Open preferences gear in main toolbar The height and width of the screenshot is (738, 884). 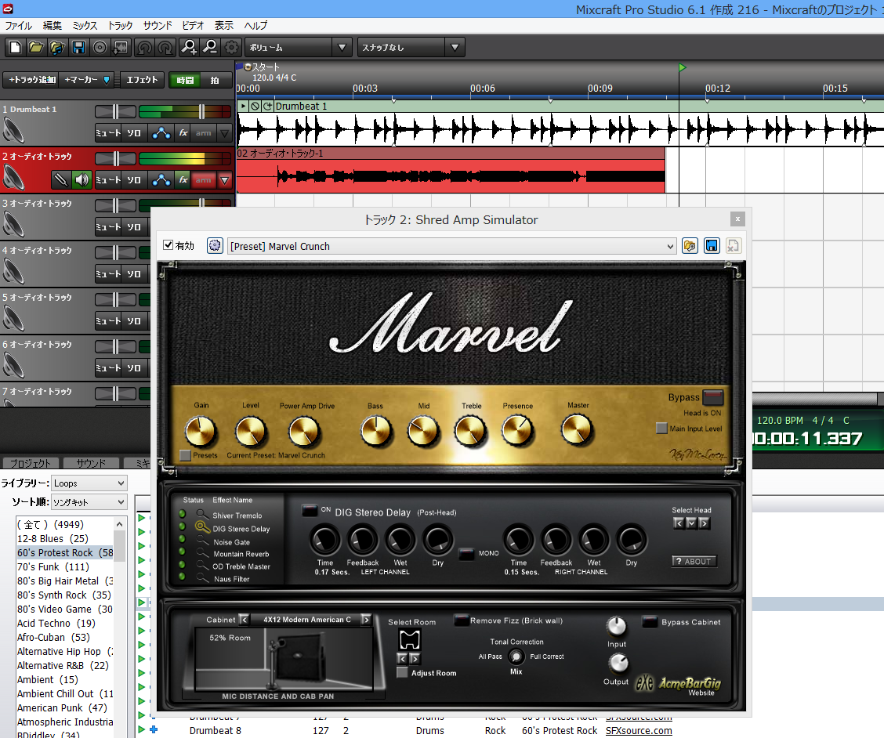[x=231, y=47]
